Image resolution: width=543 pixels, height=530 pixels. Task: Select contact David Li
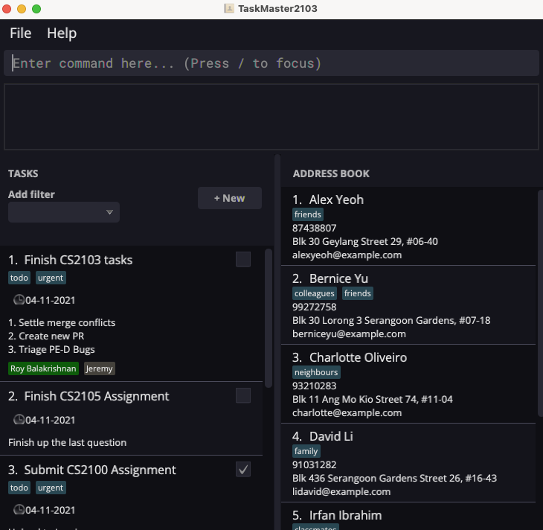pyautogui.click(x=331, y=436)
